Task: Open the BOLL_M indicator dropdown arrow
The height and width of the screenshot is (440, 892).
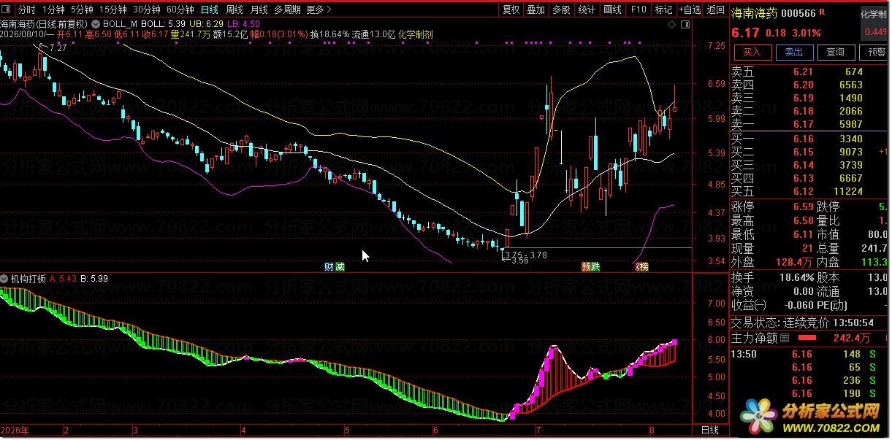Action: pyautogui.click(x=96, y=24)
